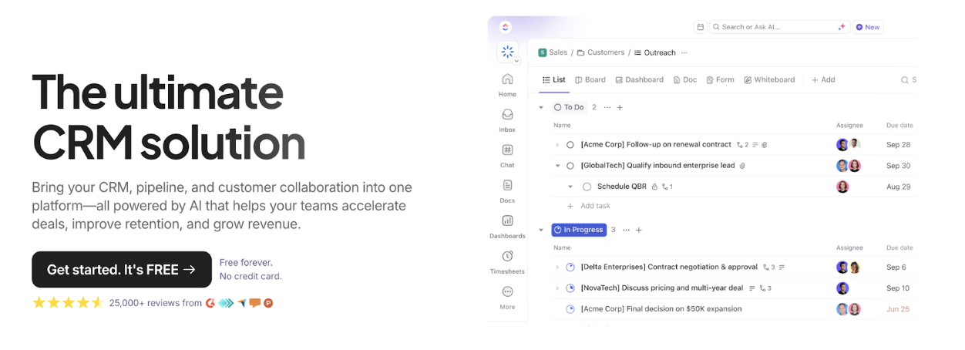Toggle status circle for Schedule QBR
Screen dimensions: 965x350
pos(587,187)
